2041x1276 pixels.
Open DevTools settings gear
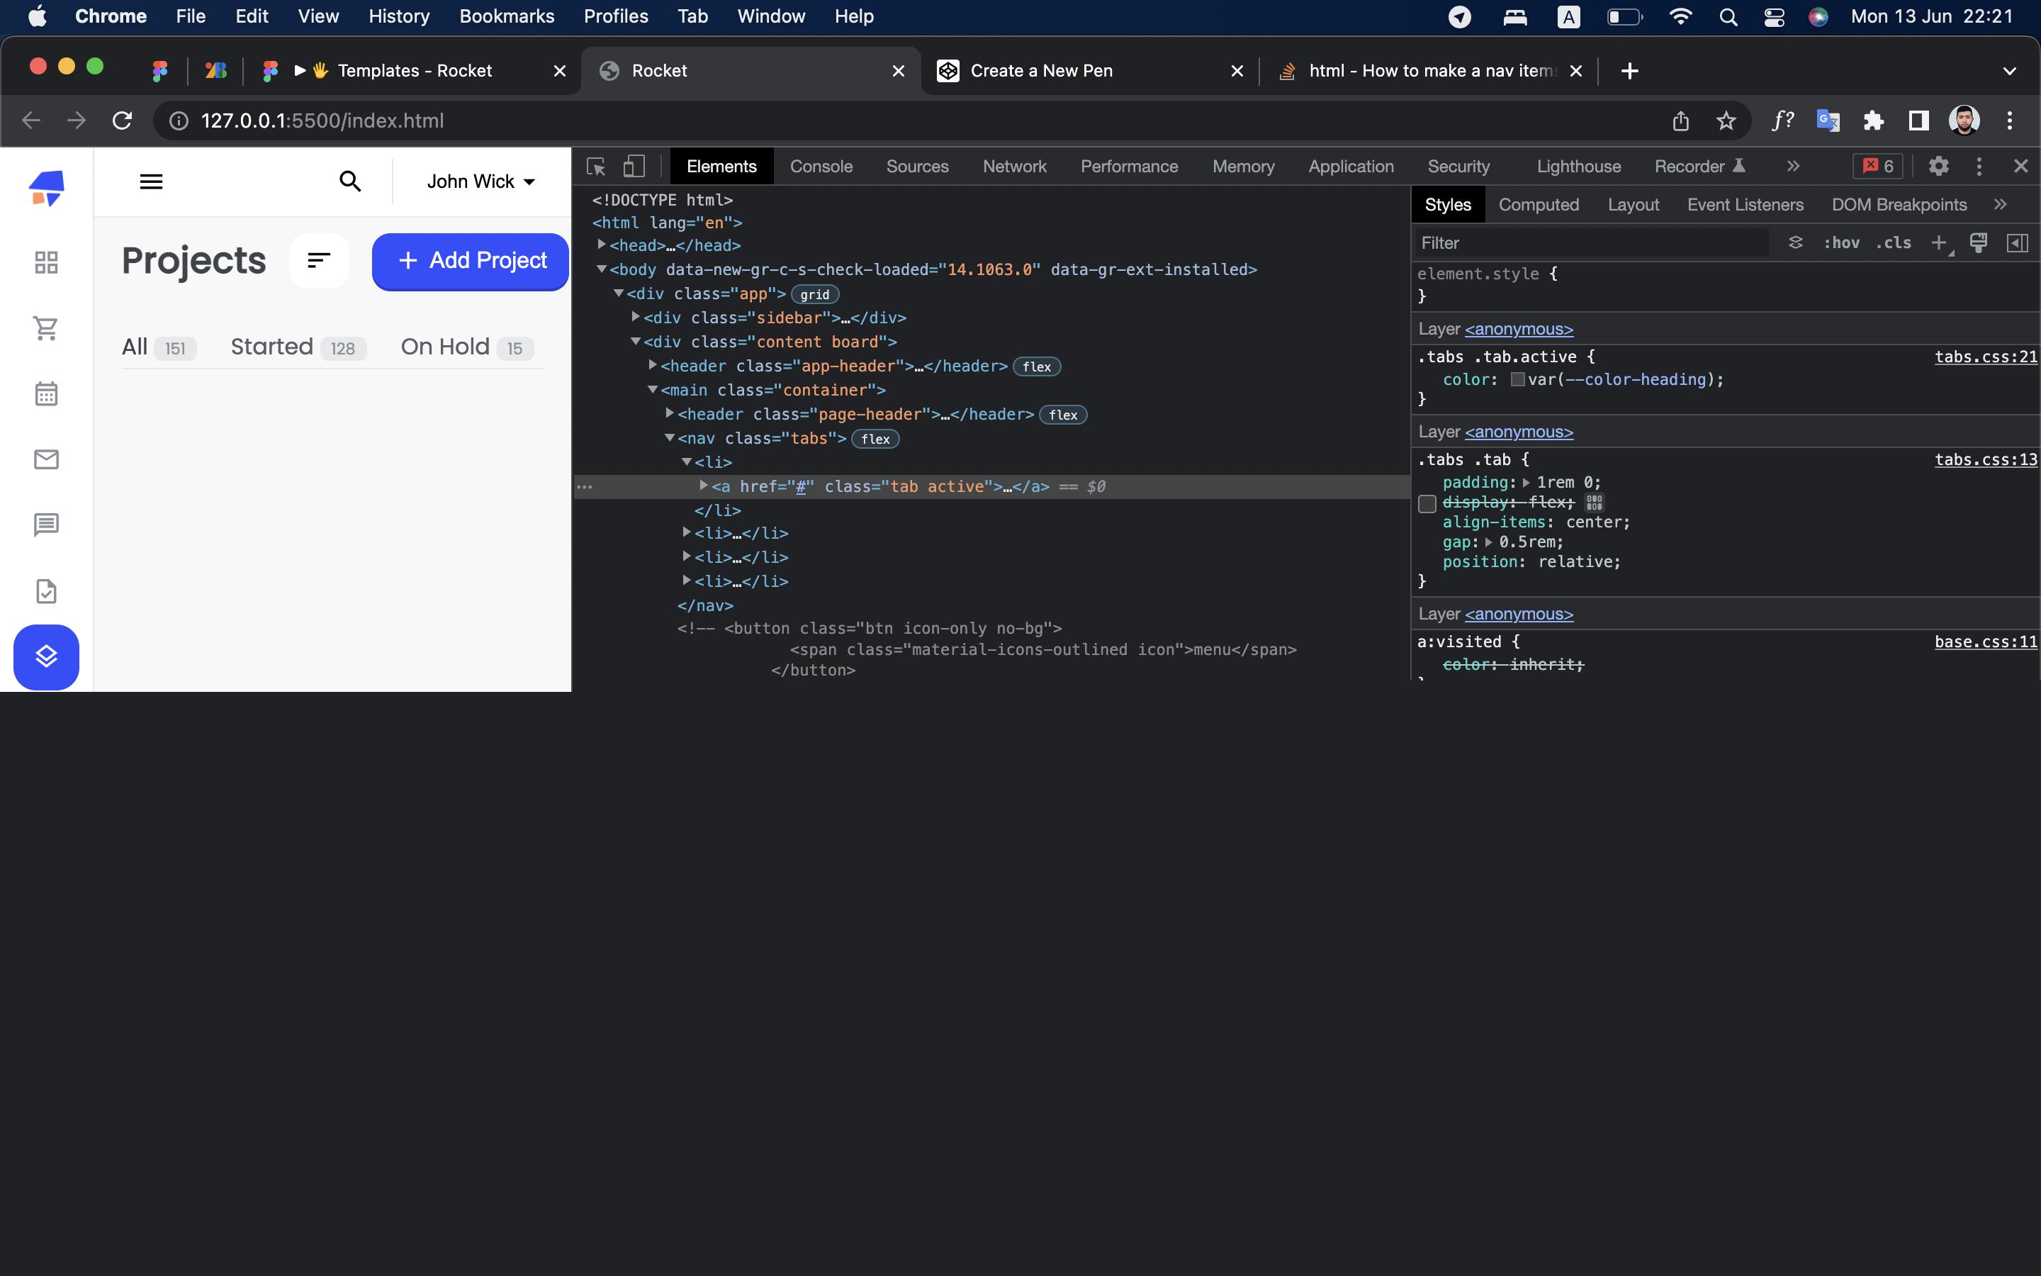[1939, 167]
